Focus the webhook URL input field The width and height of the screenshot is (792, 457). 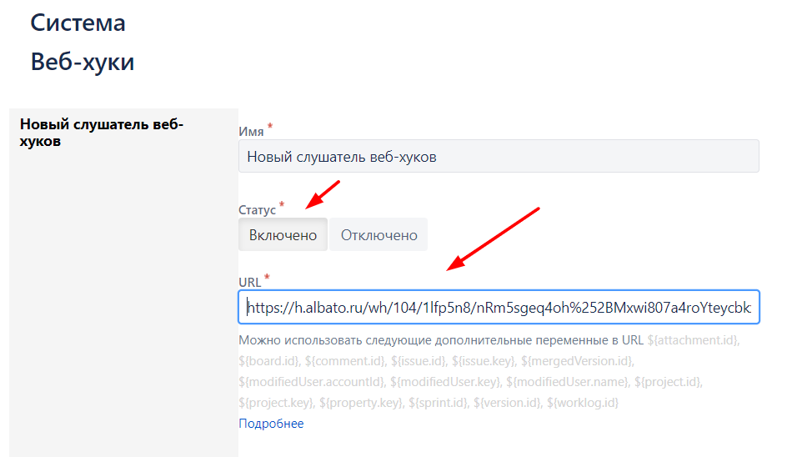click(498, 308)
